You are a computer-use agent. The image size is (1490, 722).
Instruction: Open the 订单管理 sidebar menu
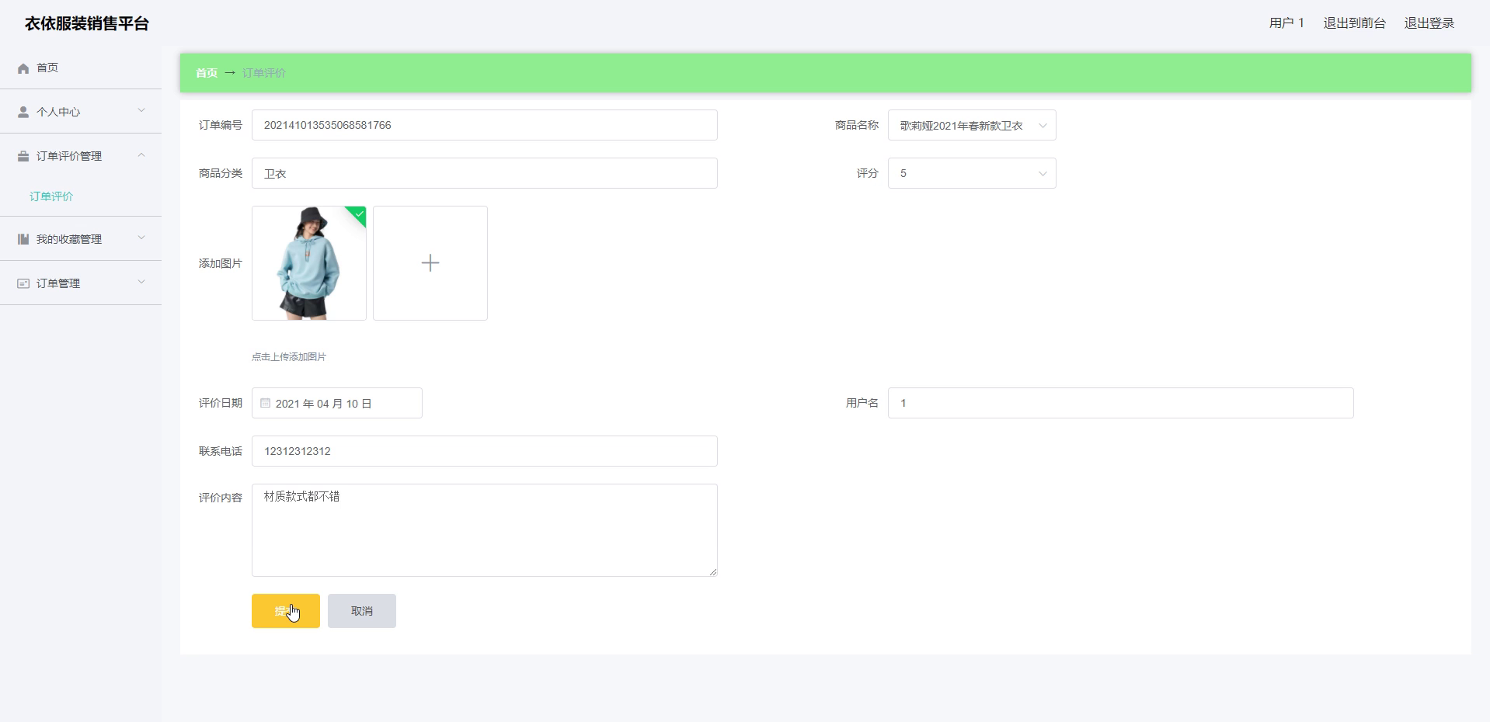(81, 283)
